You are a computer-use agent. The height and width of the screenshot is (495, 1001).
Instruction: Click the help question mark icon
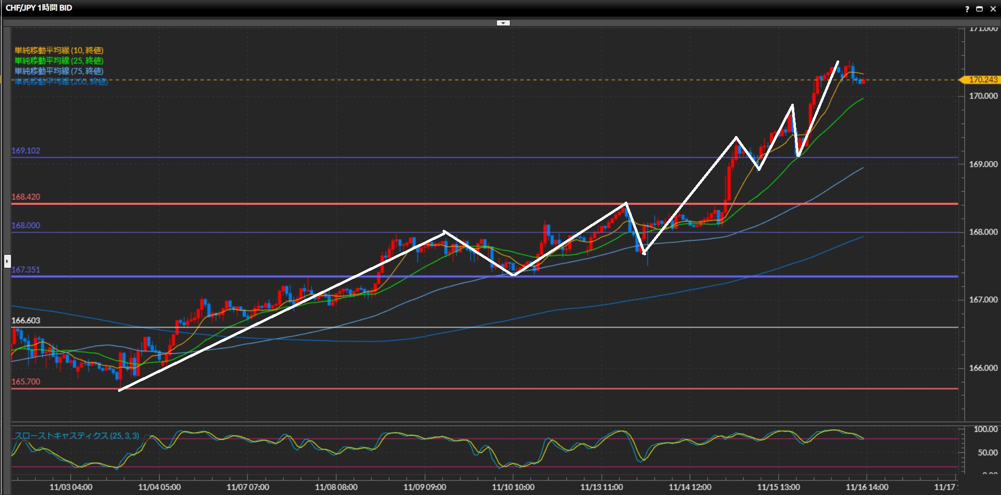967,9
